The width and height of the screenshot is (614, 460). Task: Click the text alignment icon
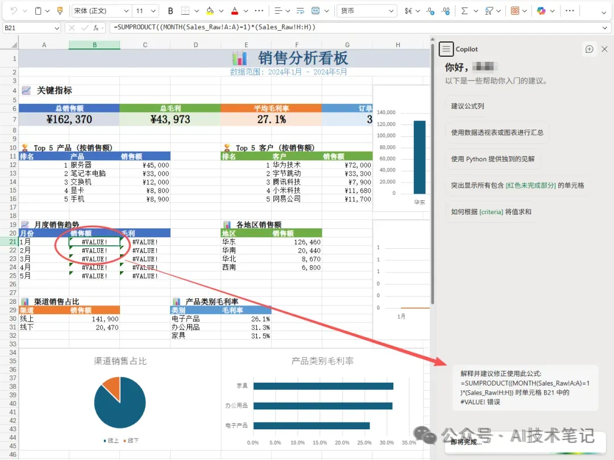pos(278,11)
